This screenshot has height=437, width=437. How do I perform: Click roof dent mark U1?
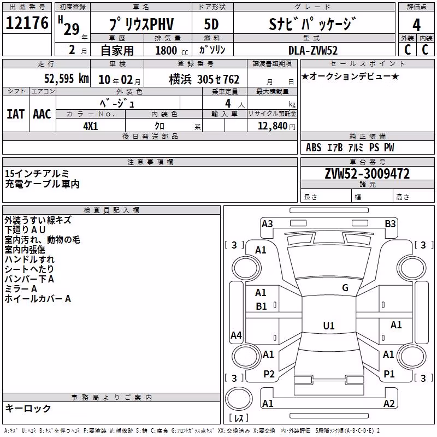pos(329,326)
